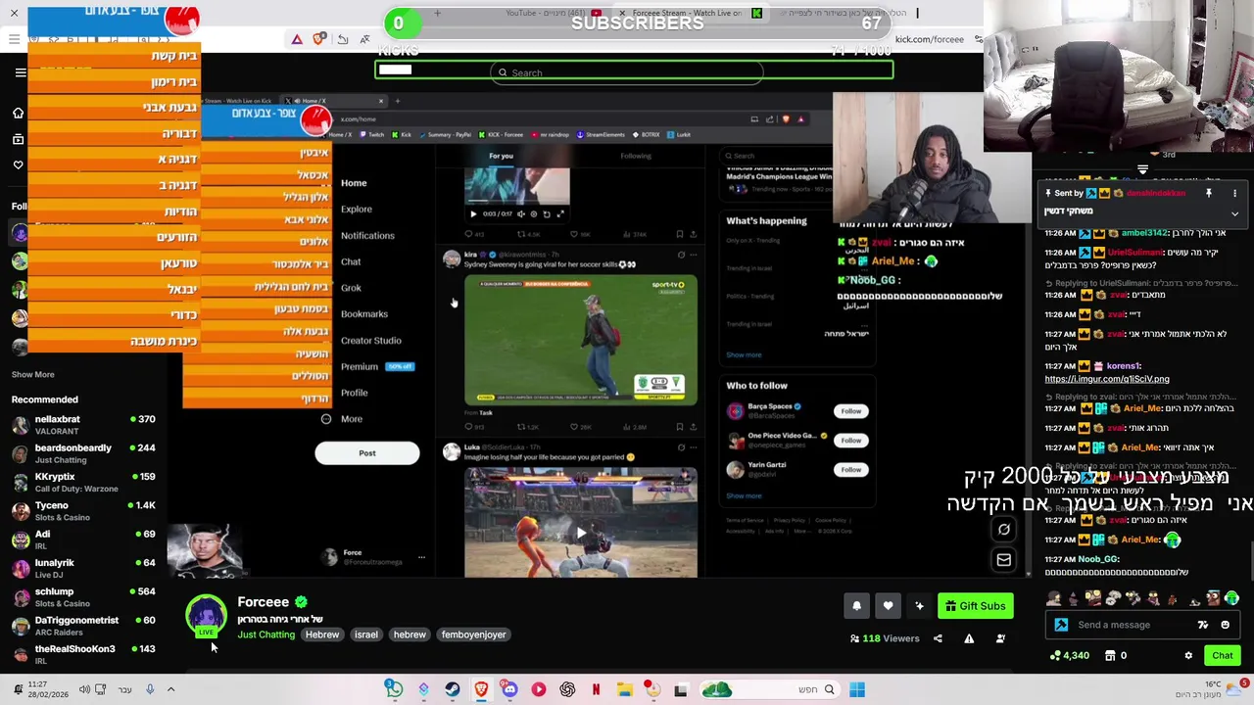Show hidden system tray icons
1254x705 pixels.
pyautogui.click(x=170, y=689)
